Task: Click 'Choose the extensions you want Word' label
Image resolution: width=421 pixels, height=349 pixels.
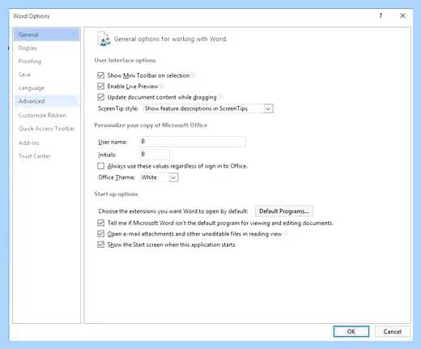Action: tap(172, 211)
